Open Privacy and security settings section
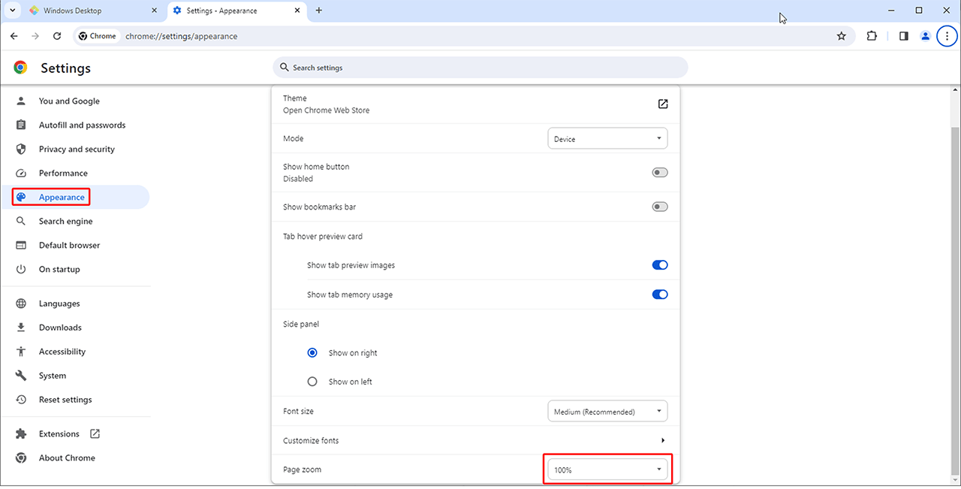The height and width of the screenshot is (489, 961). (x=77, y=149)
